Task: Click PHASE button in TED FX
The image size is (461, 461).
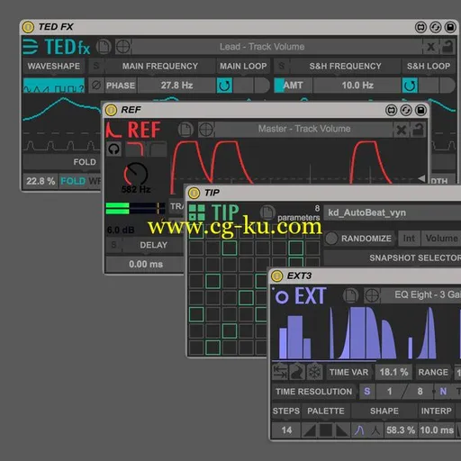Action: 121,86
